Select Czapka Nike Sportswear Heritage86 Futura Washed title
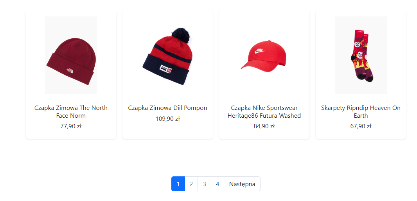The image size is (417, 201). click(x=264, y=112)
